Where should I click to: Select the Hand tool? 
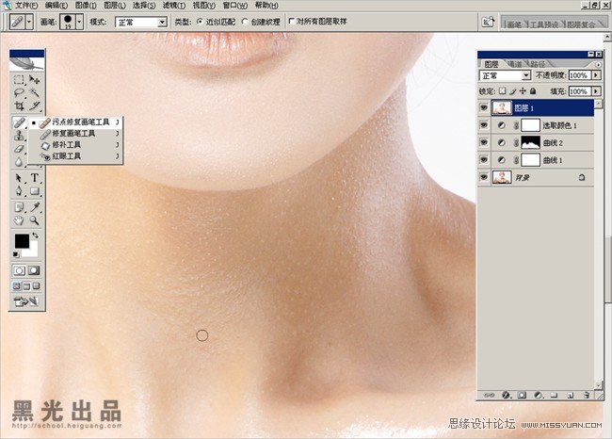(x=19, y=220)
